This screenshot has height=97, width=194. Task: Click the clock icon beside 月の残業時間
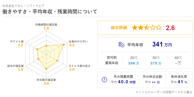104,80
